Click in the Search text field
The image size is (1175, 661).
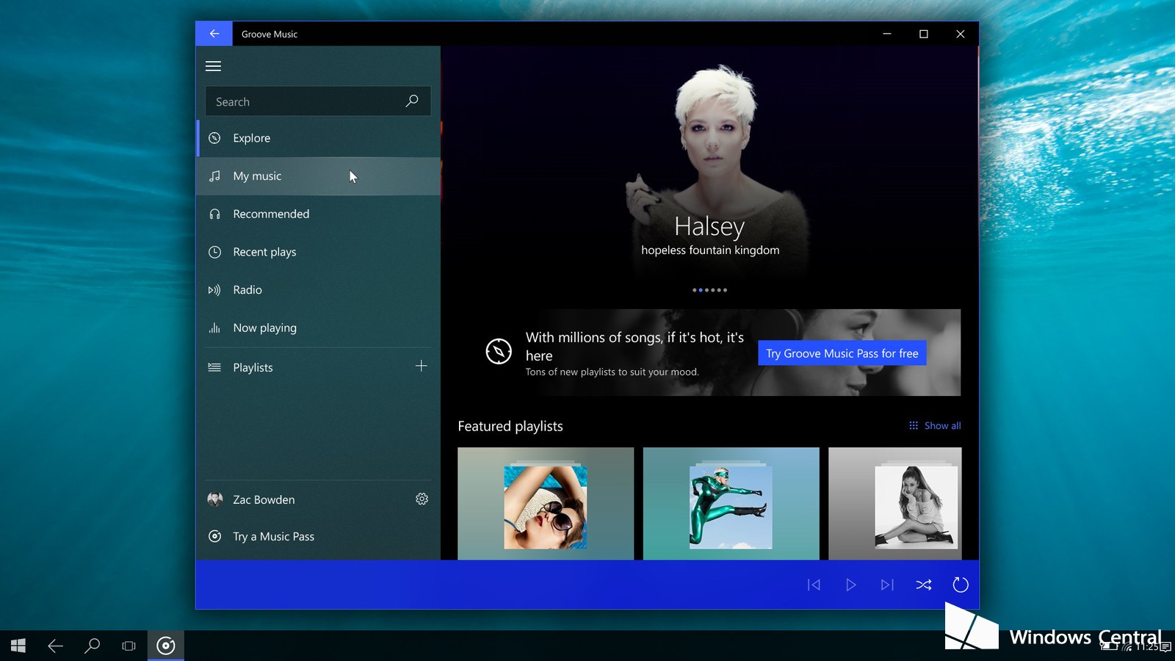(301, 102)
